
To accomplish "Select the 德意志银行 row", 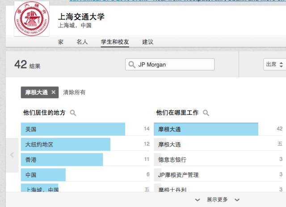I will pyautogui.click(x=218, y=160).
